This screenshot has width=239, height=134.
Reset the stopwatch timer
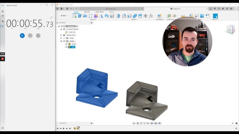38,35
